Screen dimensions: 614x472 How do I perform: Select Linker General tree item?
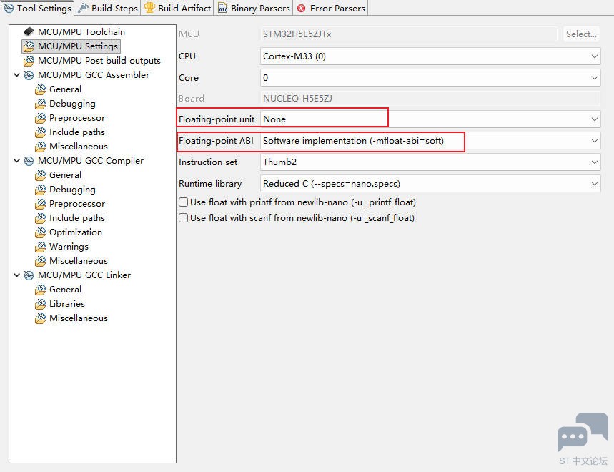click(65, 290)
